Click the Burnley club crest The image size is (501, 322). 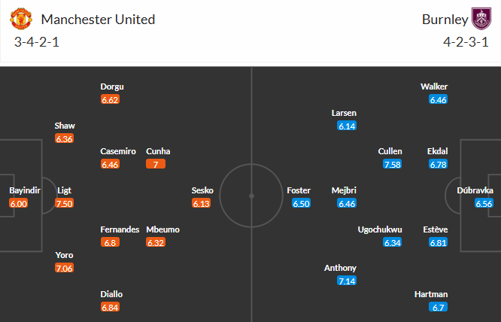(x=480, y=19)
